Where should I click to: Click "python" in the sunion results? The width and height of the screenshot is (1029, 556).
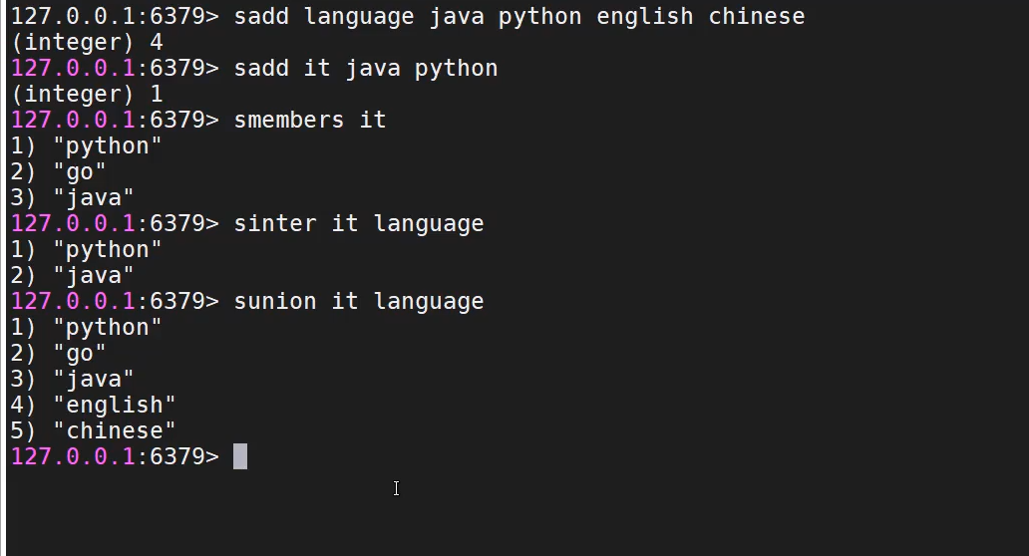(x=108, y=327)
